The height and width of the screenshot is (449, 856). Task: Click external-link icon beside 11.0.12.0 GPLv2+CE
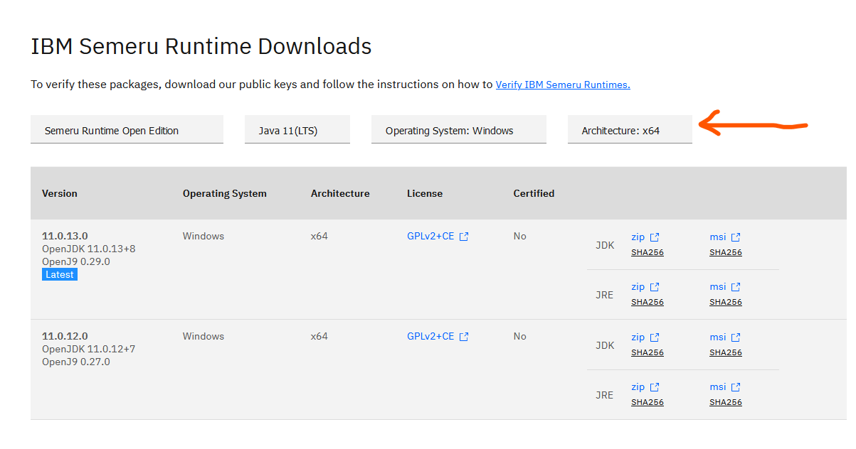click(x=464, y=337)
